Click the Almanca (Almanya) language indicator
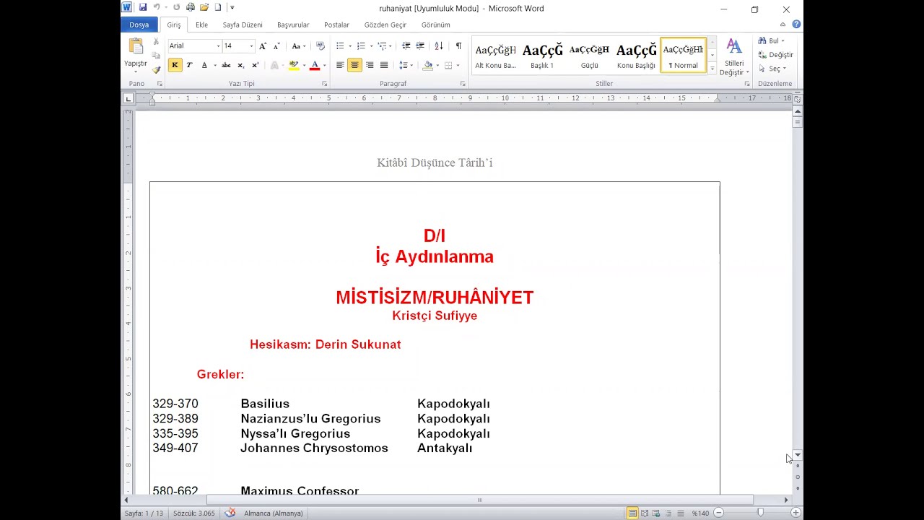This screenshot has width=924, height=520. click(x=273, y=513)
